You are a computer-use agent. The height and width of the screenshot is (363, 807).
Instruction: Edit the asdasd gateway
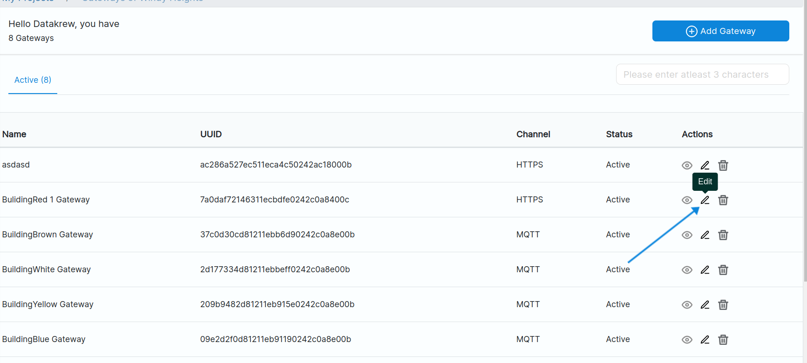(x=705, y=165)
